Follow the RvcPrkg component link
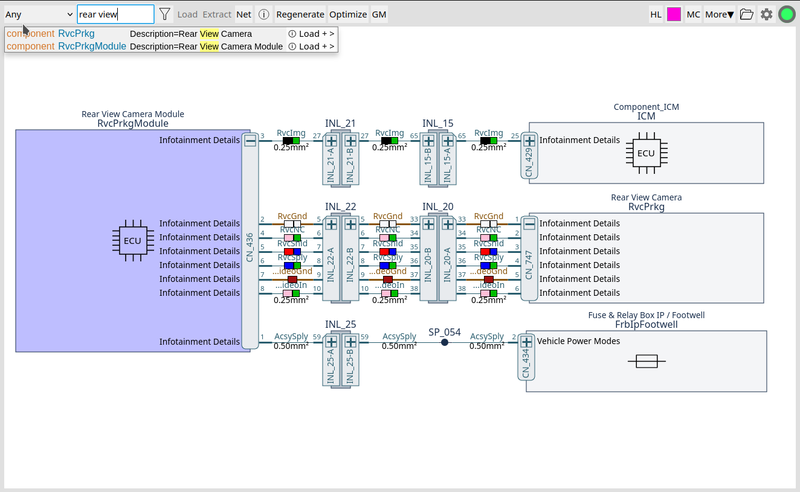Screen dimensions: 800x492 pyautogui.click(x=76, y=33)
